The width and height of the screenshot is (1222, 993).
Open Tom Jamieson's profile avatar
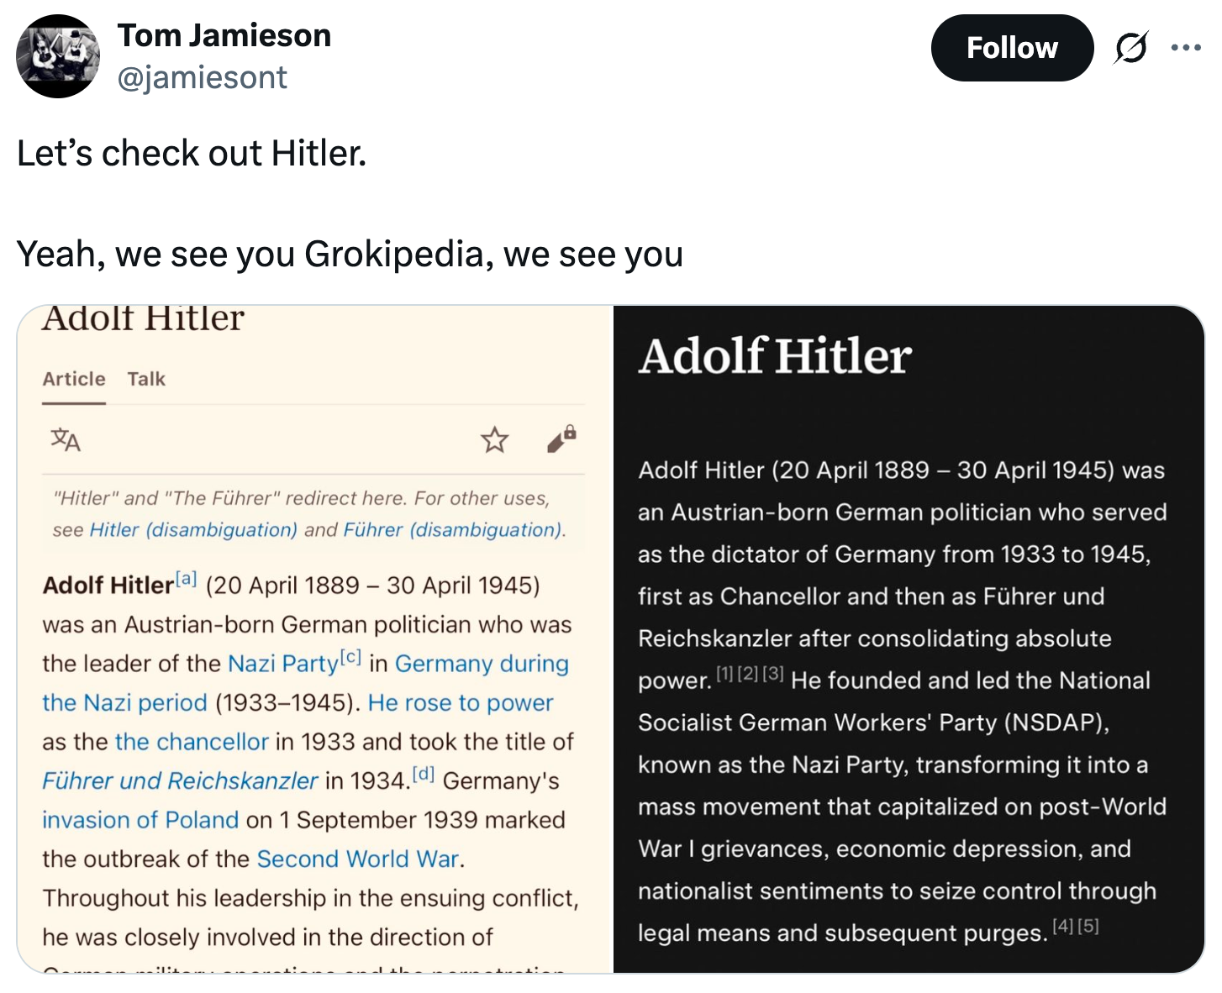point(58,56)
